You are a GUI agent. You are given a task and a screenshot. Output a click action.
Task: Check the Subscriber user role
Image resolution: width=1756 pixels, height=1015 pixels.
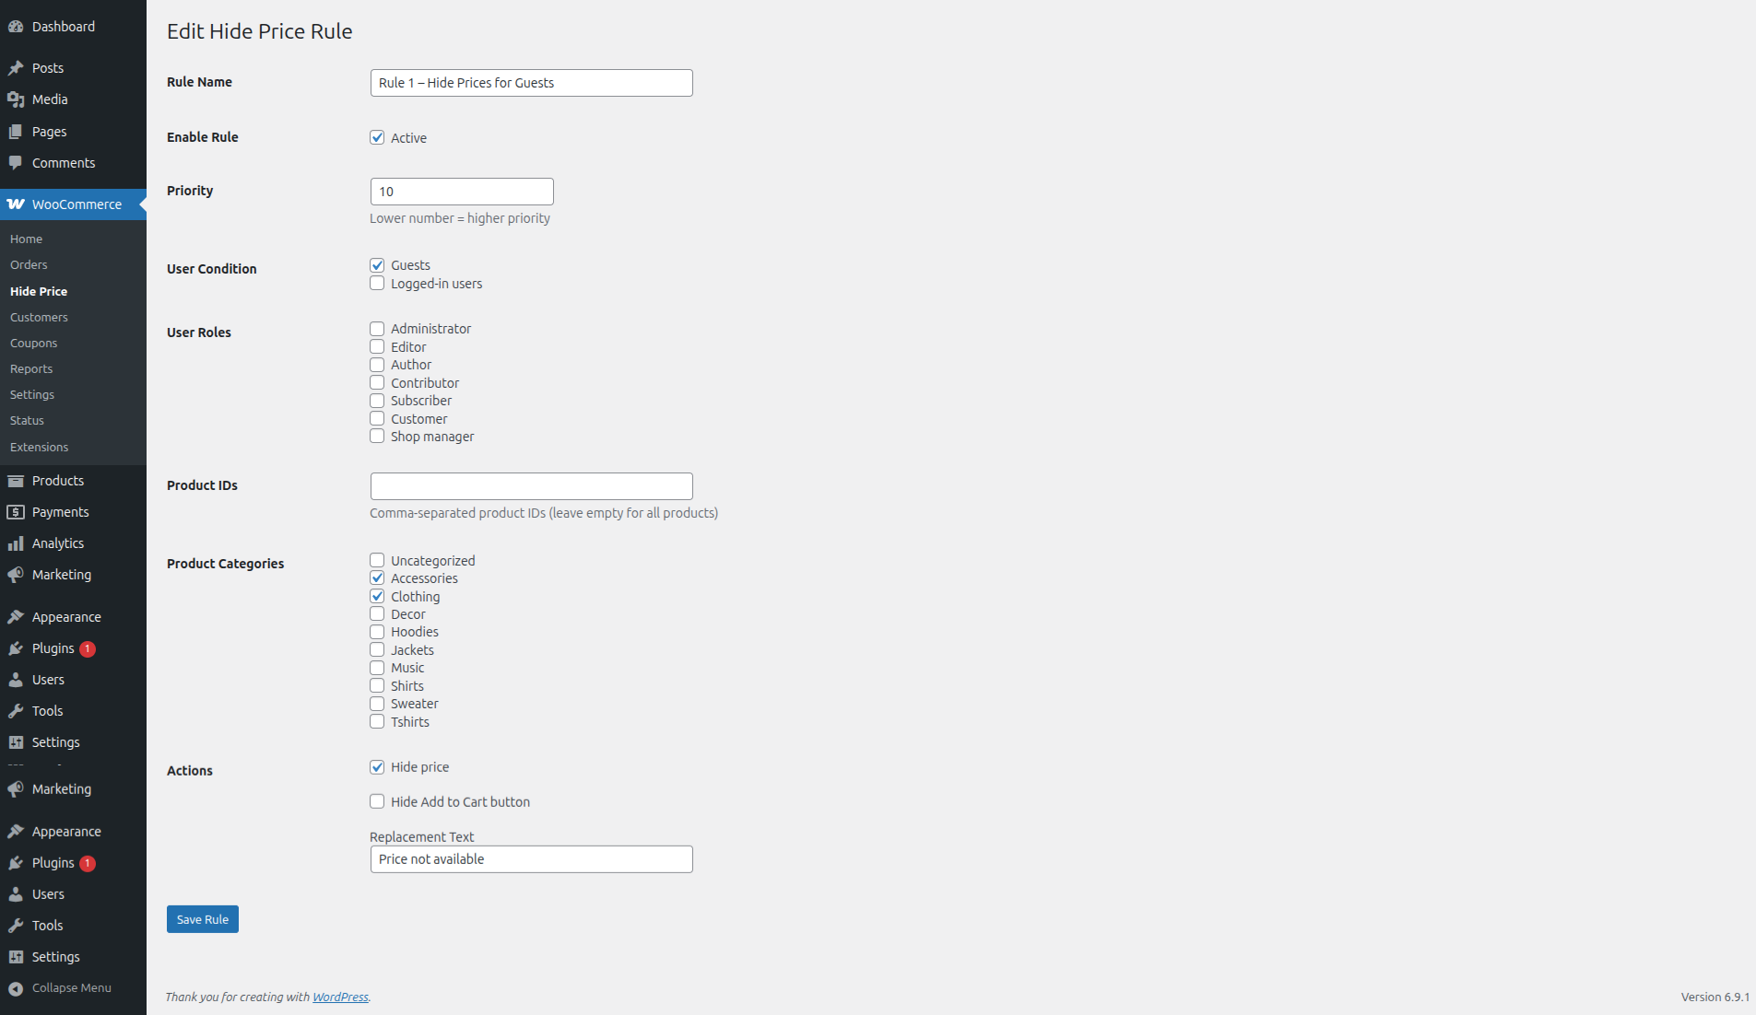coord(377,400)
